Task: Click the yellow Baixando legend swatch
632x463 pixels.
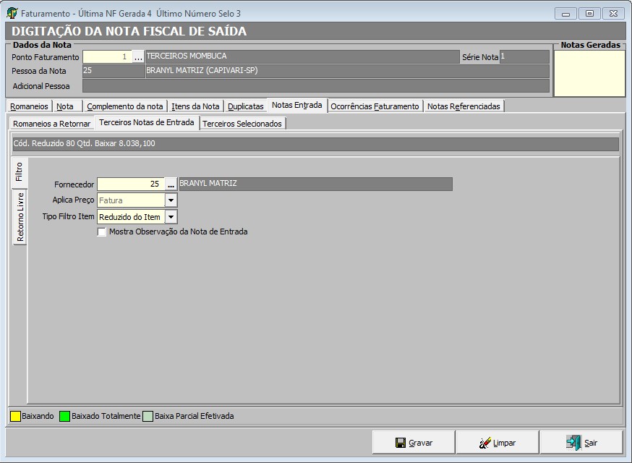Action: [x=16, y=417]
